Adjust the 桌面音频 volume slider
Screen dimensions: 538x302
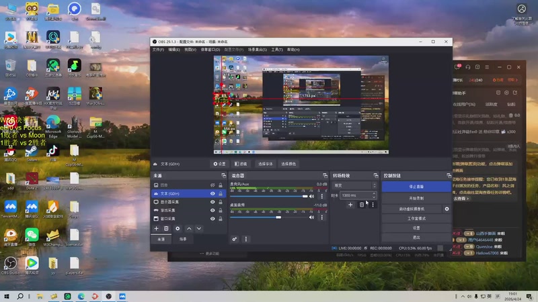point(278,217)
